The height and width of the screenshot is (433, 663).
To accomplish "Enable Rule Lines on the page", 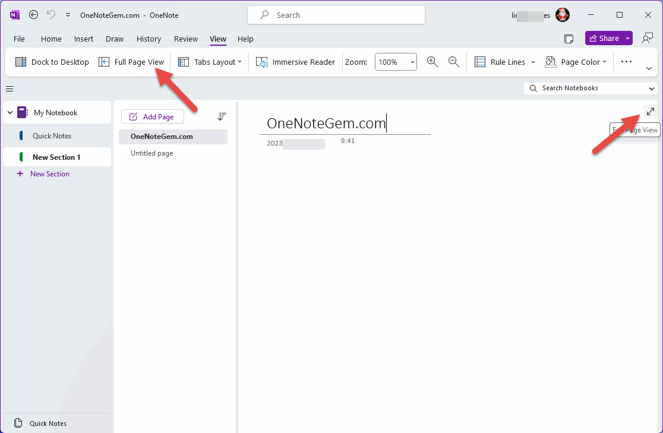I will point(503,62).
